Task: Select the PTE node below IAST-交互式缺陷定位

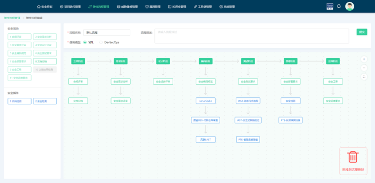Action: [x=248, y=139]
